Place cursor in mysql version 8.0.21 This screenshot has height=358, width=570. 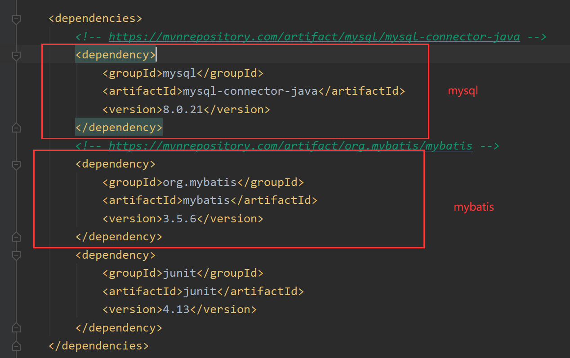[183, 109]
